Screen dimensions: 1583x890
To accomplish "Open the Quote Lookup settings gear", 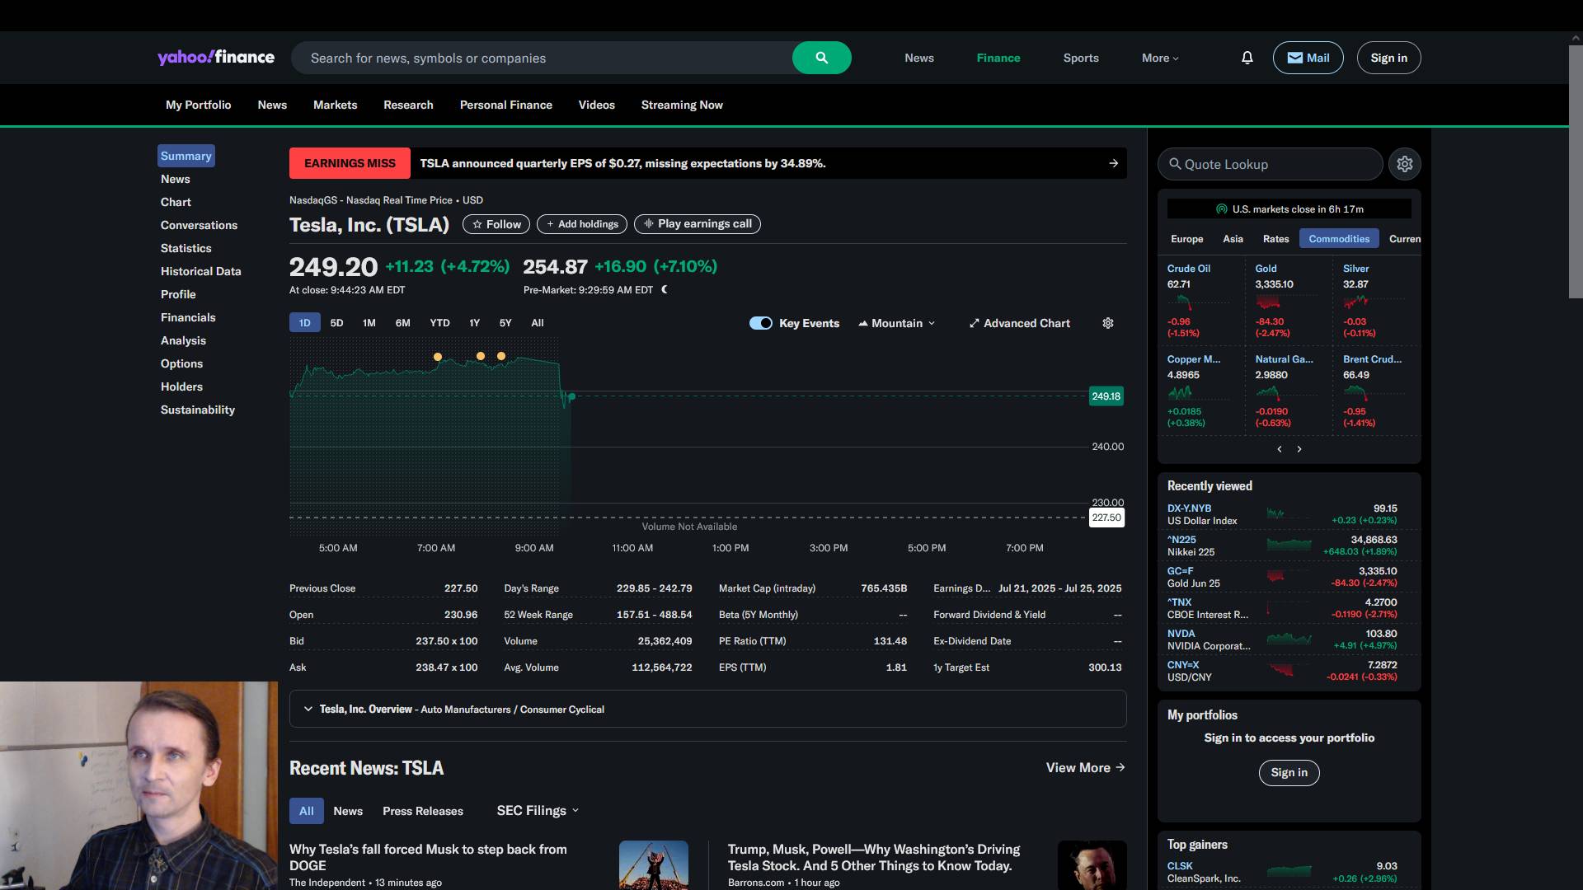I will 1404,164.
